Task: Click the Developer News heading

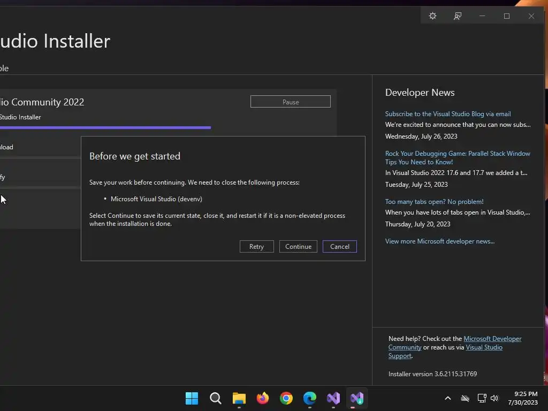Action: point(420,93)
